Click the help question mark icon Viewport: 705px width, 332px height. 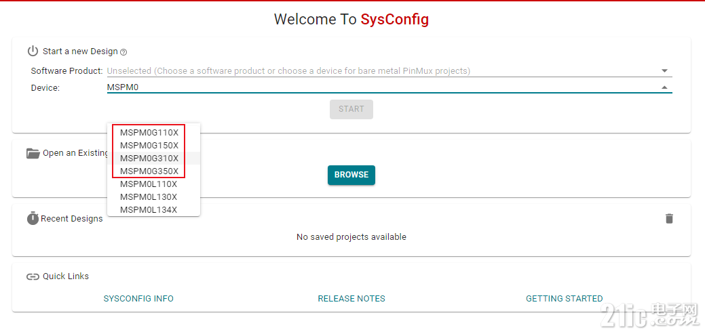(123, 52)
